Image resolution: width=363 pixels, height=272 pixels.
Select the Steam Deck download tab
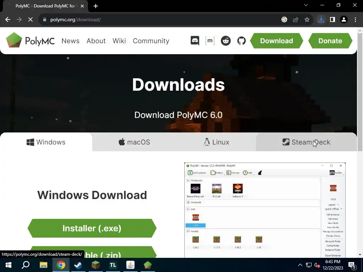(306, 142)
